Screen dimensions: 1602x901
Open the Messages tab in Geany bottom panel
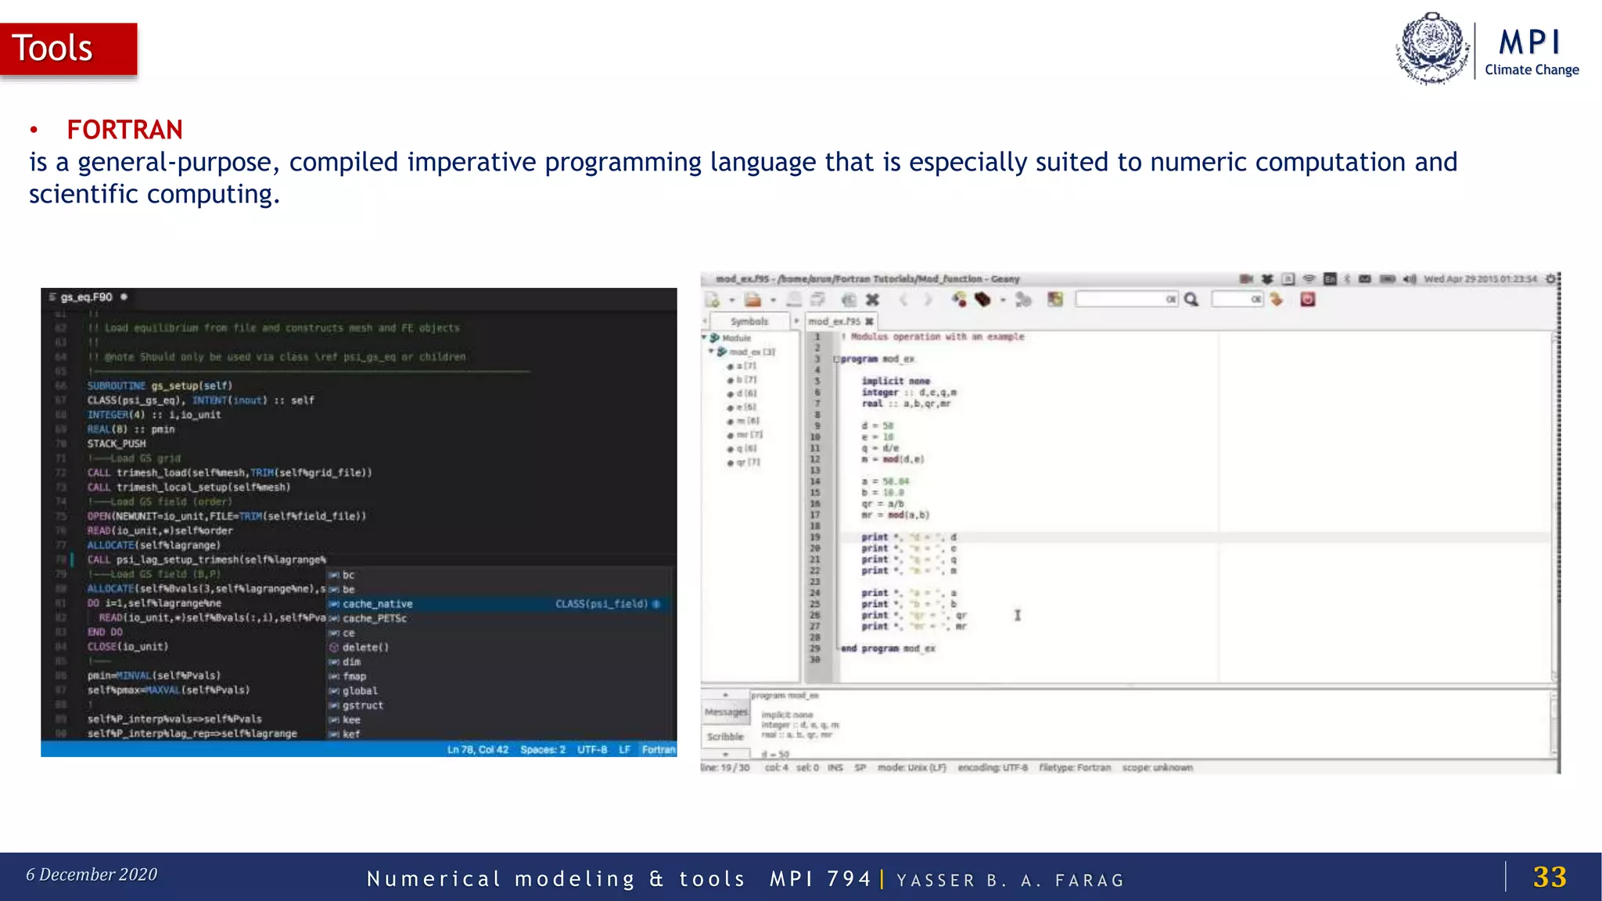coord(725,713)
